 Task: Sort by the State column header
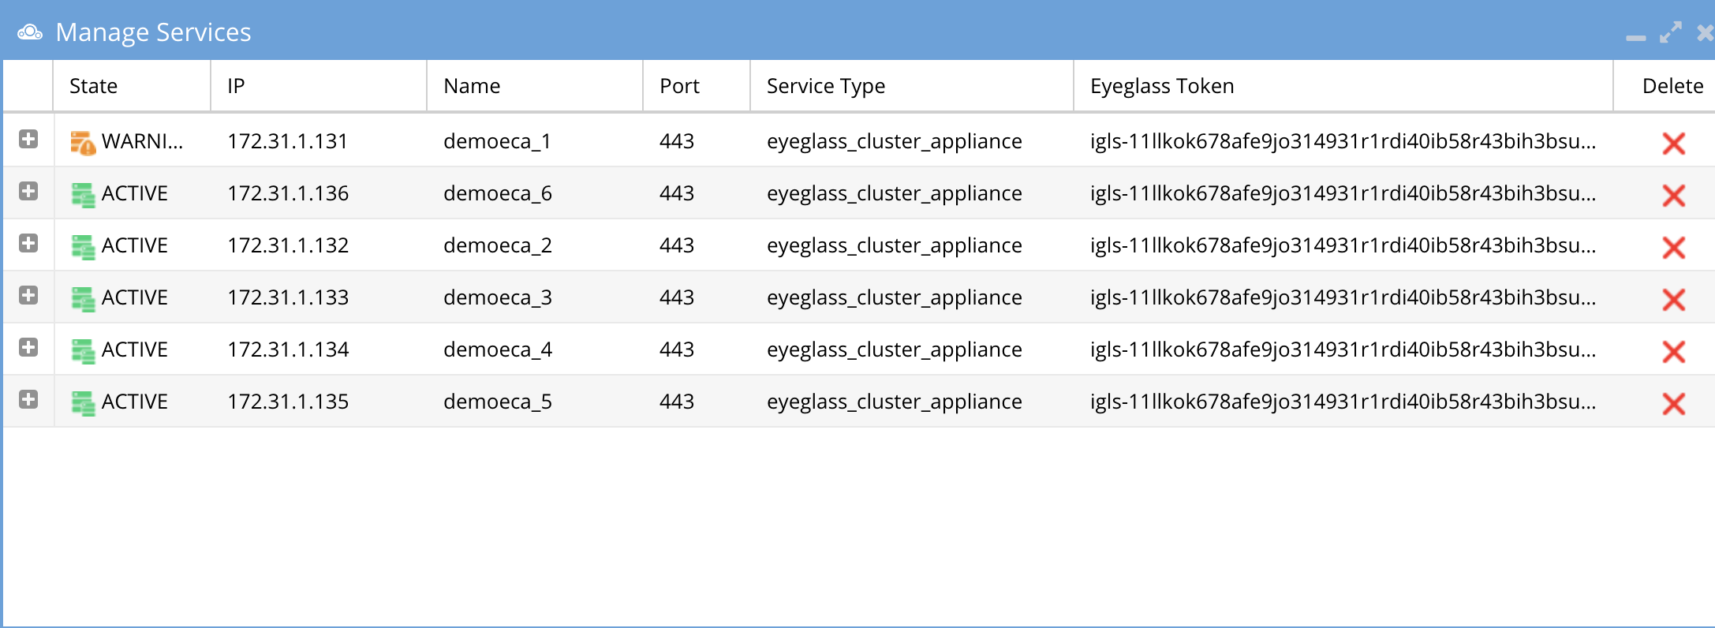pyautogui.click(x=132, y=86)
